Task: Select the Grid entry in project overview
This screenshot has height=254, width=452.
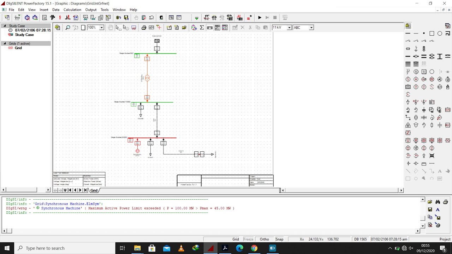Action: click(x=18, y=48)
